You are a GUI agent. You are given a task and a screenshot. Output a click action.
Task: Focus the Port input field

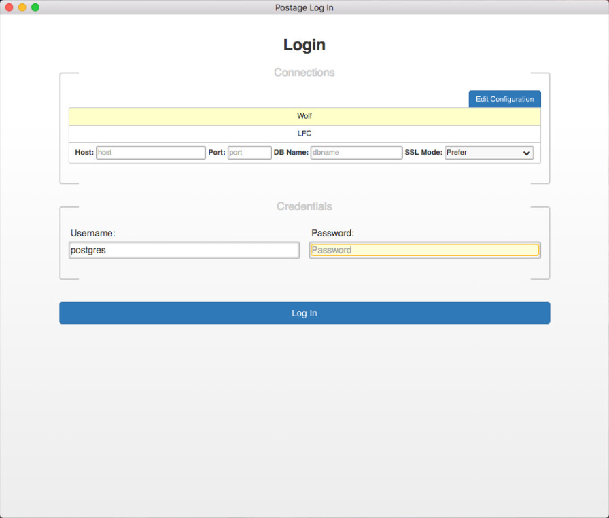point(249,153)
